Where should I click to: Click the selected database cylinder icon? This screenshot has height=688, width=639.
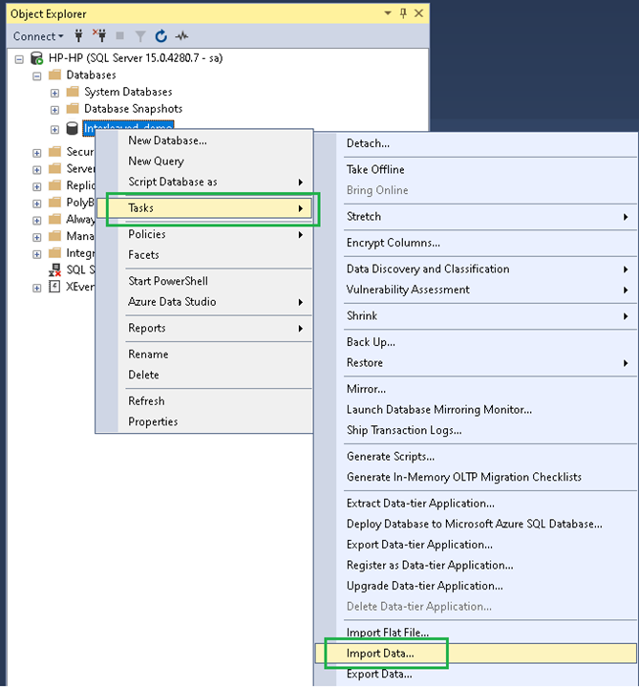click(72, 129)
